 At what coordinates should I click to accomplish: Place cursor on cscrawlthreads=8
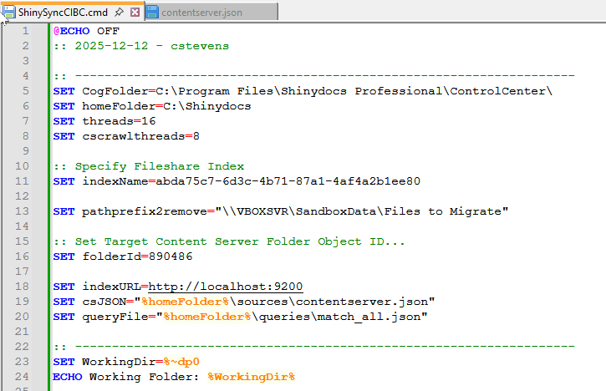tap(140, 136)
